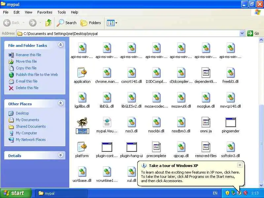
Task: Open My Computer from Other Places
Action: click(26, 133)
